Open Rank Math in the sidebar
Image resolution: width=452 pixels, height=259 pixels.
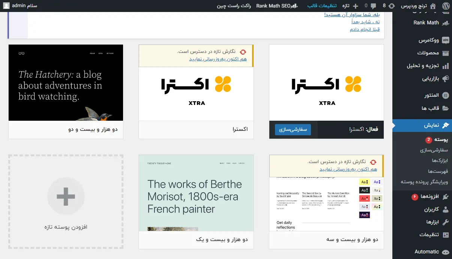426,22
